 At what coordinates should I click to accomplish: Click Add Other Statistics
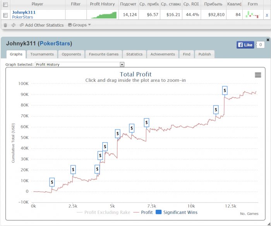[42, 25]
